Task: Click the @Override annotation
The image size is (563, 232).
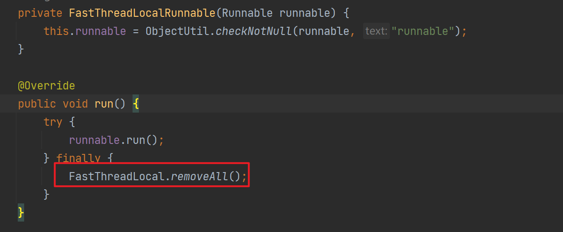Action: pyautogui.click(x=46, y=85)
